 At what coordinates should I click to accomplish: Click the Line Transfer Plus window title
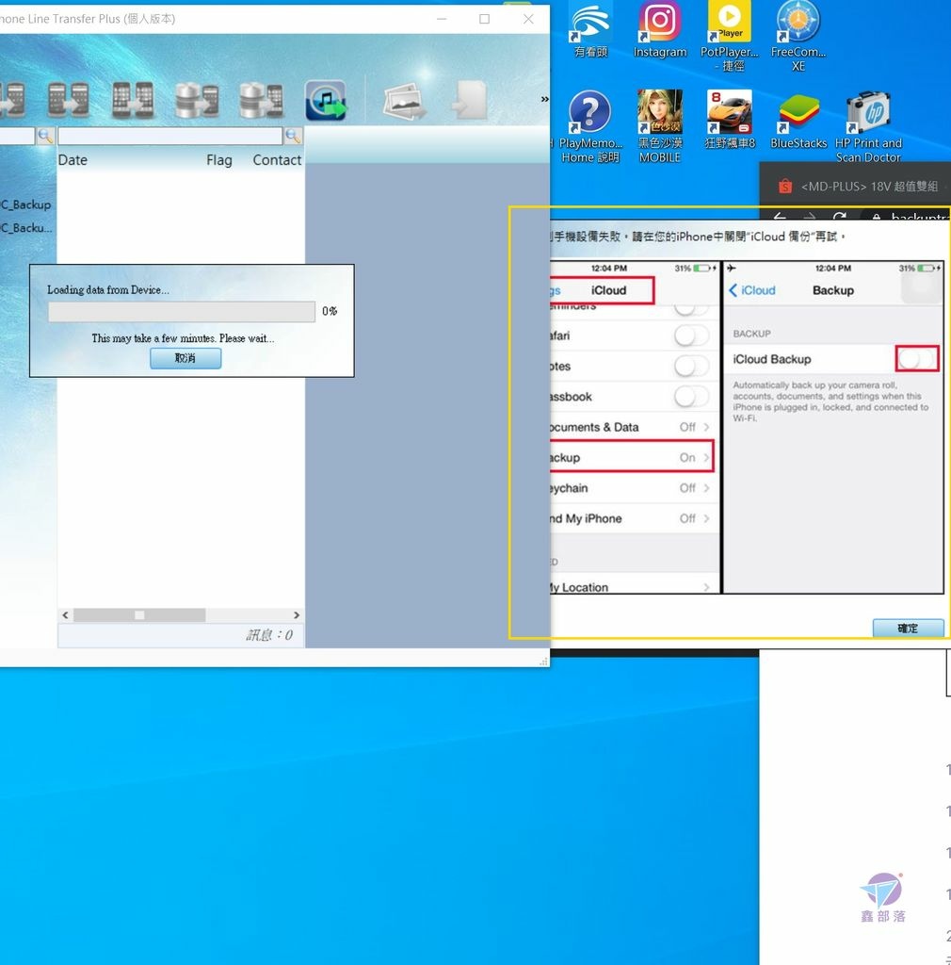(88, 19)
